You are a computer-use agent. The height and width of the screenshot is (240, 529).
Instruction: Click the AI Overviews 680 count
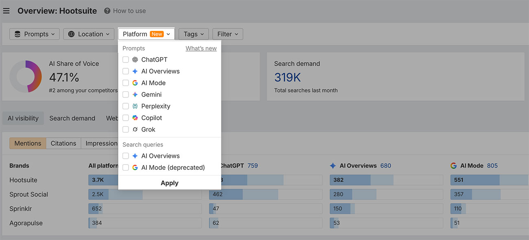[386, 166]
